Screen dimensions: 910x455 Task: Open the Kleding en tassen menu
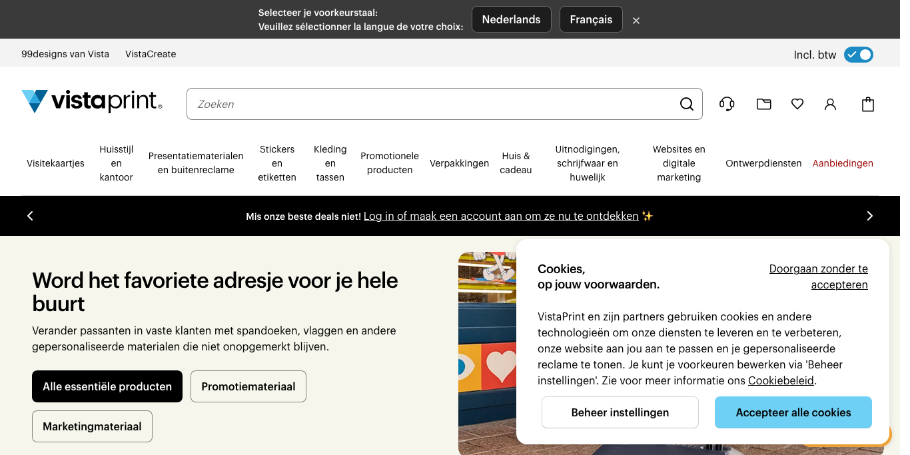point(330,163)
